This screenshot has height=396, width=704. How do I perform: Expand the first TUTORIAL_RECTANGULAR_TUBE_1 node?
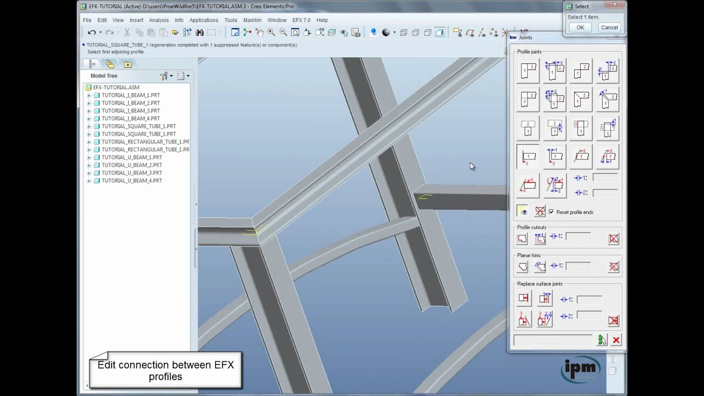pos(89,141)
